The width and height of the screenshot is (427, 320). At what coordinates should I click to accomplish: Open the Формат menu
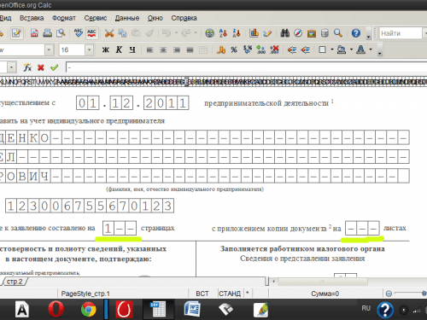click(64, 18)
